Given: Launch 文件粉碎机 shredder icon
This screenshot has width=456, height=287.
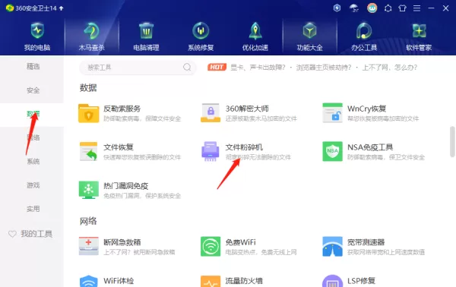Looking at the screenshot, I should point(211,151).
